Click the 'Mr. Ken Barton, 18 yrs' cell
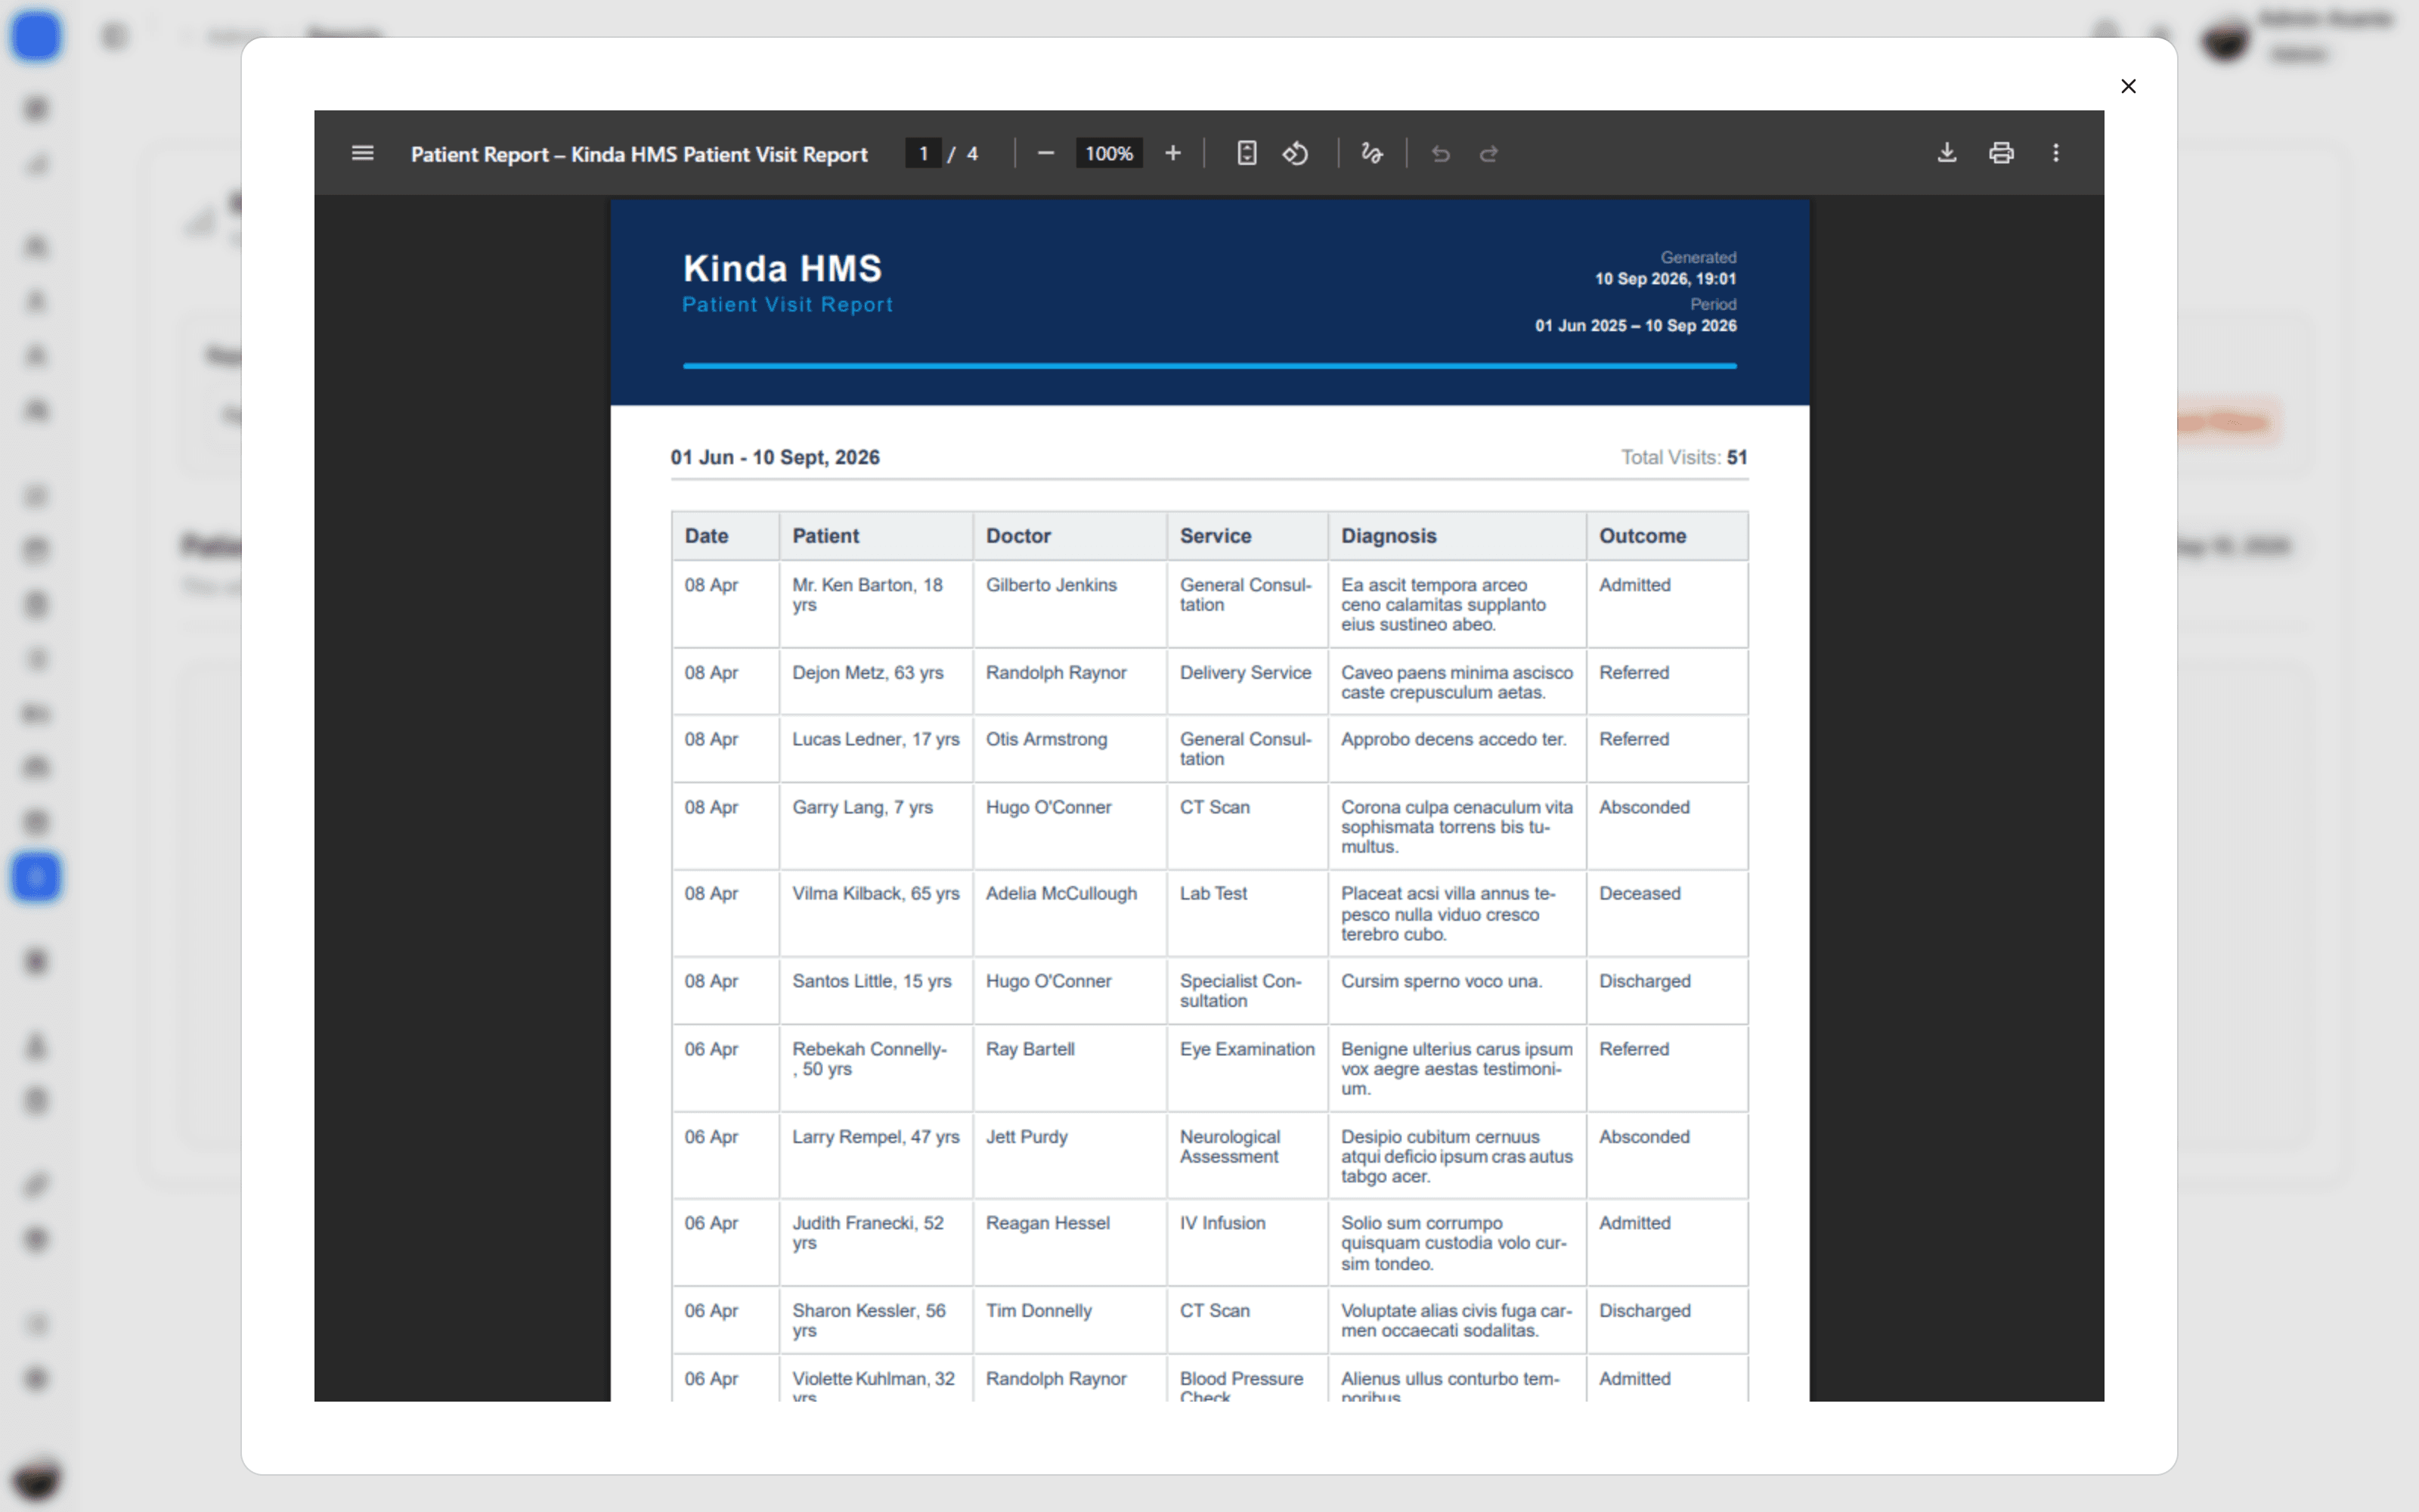The width and height of the screenshot is (2419, 1512). tap(877, 604)
